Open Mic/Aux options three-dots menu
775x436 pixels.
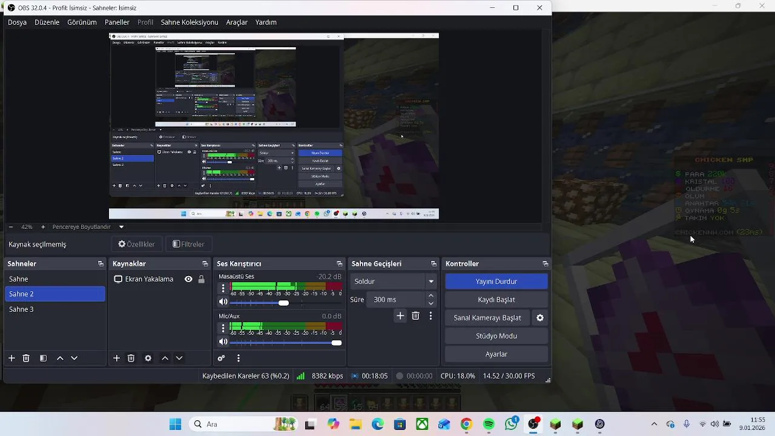[x=223, y=328]
